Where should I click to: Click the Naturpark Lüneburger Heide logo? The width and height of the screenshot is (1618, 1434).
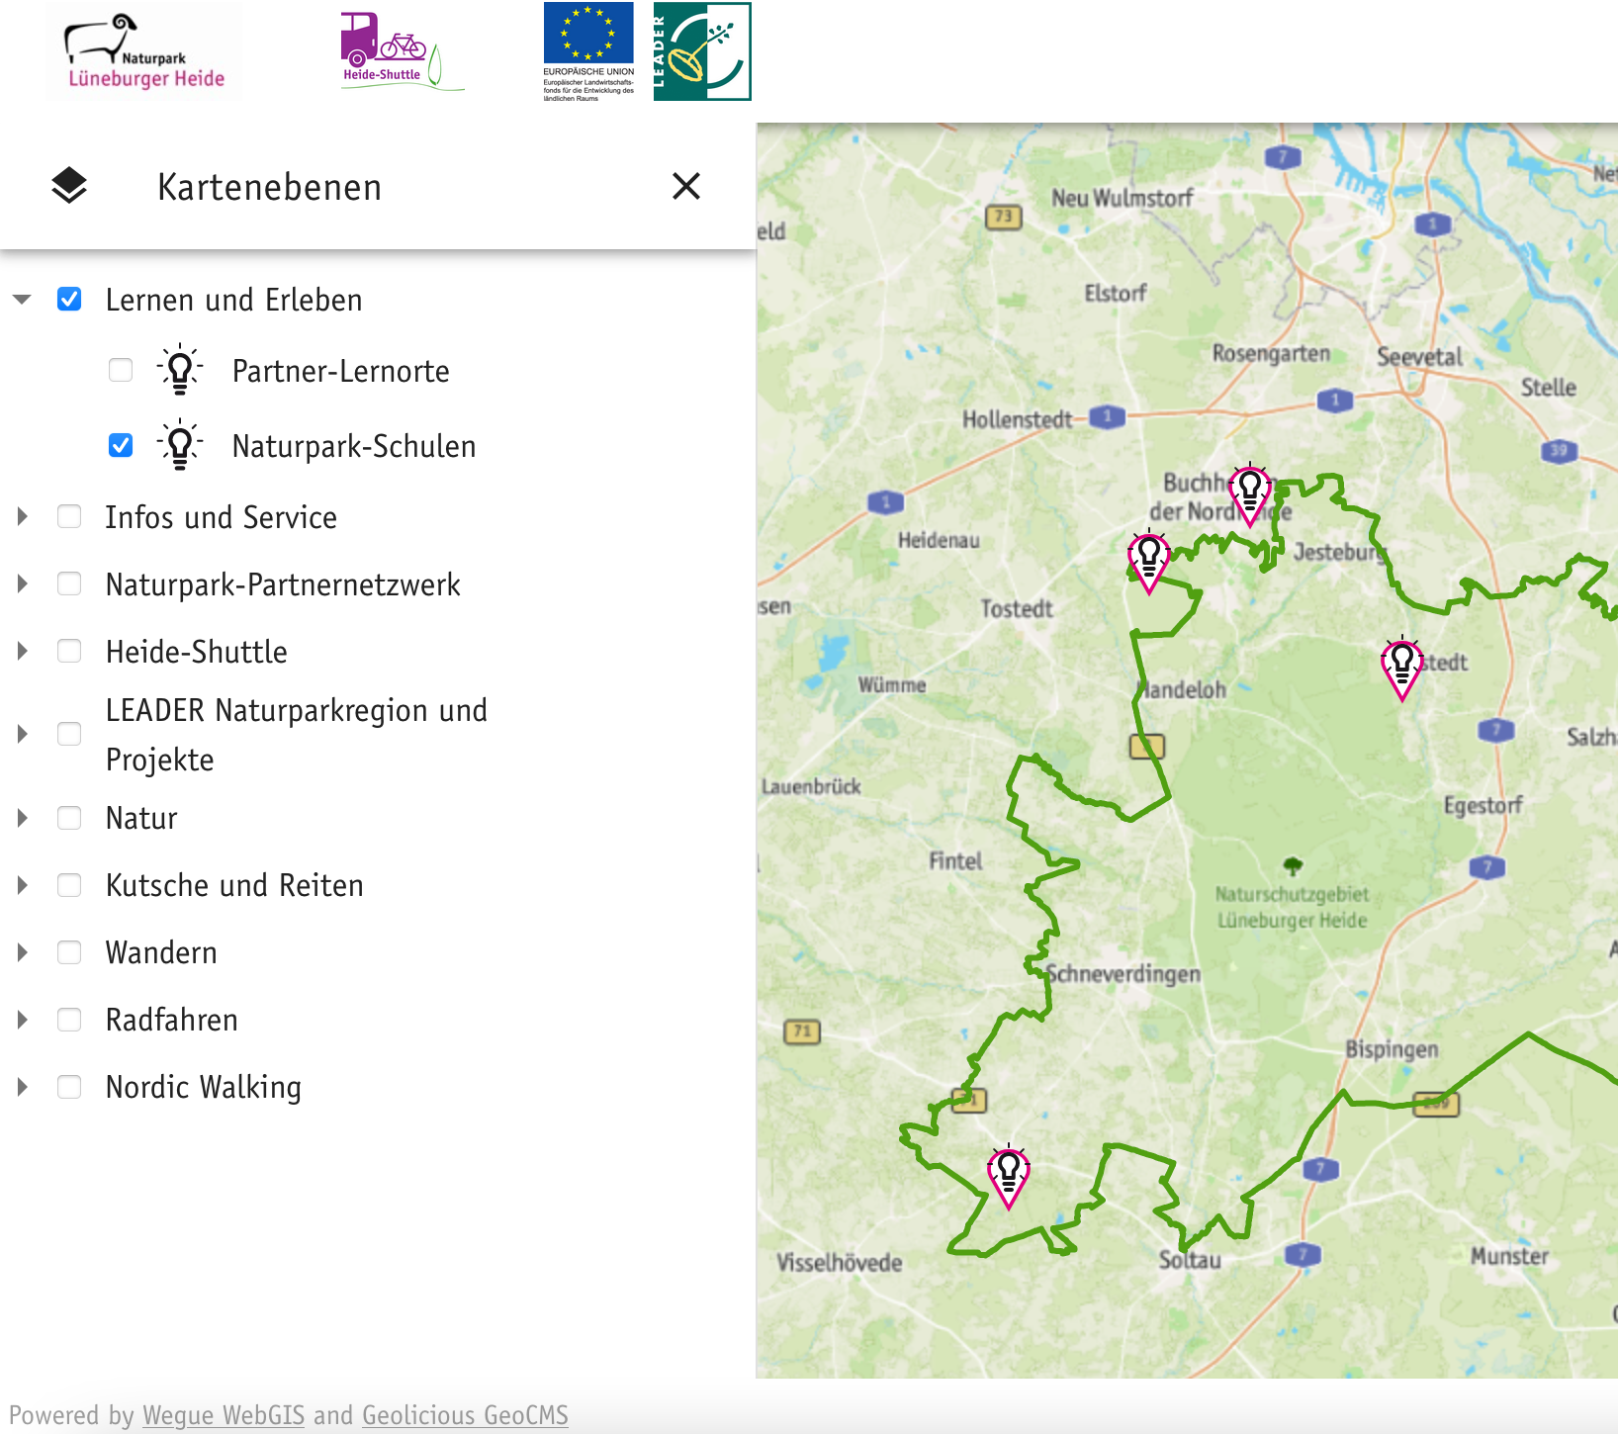pyautogui.click(x=144, y=52)
